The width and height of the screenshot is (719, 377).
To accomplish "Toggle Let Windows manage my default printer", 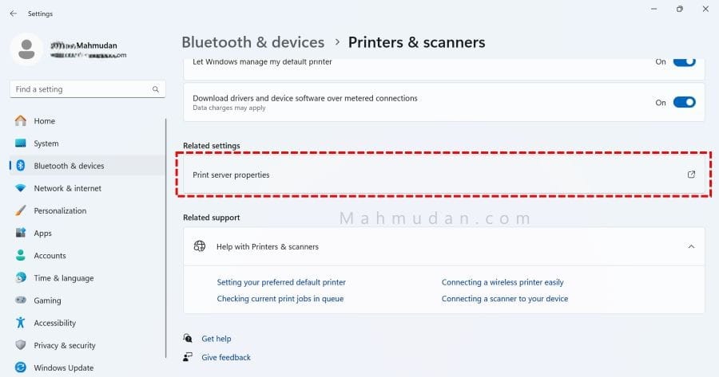I will (684, 61).
